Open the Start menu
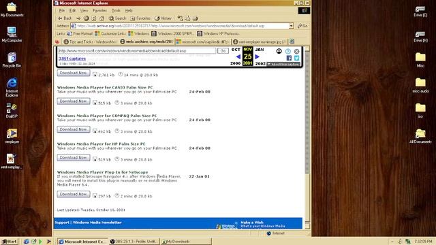This screenshot has width=436, height=245. (x=10, y=242)
